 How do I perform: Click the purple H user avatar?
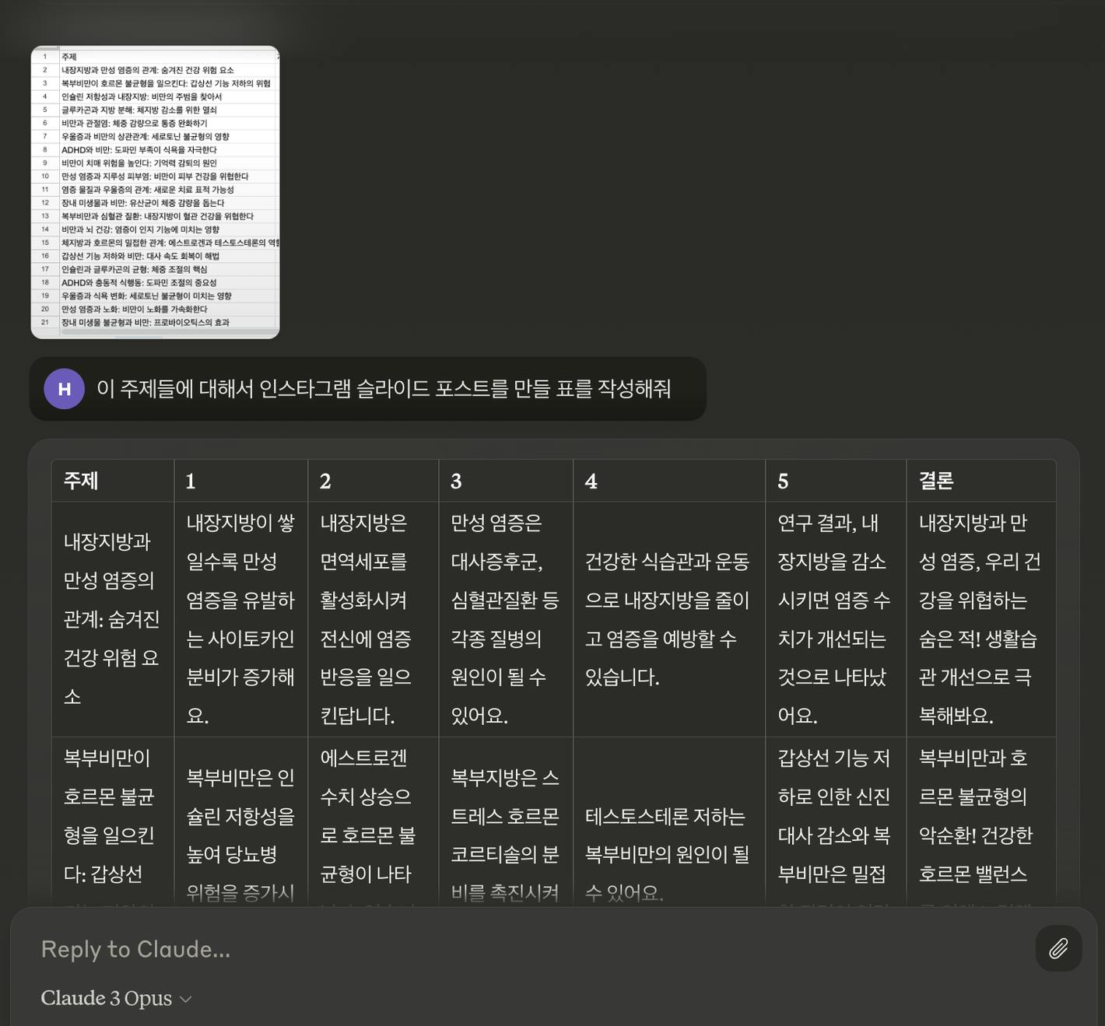click(x=65, y=388)
